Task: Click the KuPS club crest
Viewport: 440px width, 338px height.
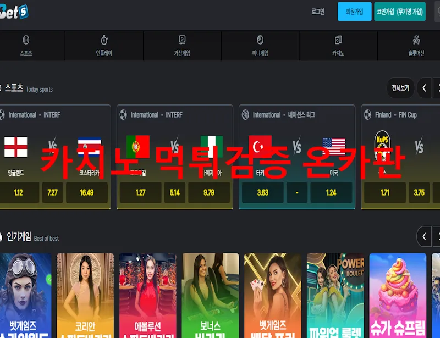Action: (382, 146)
